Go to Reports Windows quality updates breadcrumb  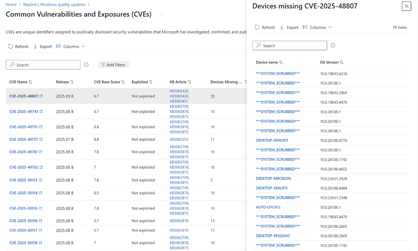54,5
